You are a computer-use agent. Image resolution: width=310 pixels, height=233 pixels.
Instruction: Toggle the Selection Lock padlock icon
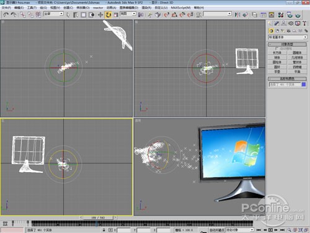pyautogui.click(x=104, y=230)
